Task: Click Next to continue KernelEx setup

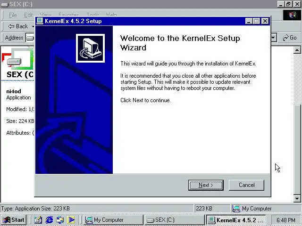Action: (x=206, y=185)
